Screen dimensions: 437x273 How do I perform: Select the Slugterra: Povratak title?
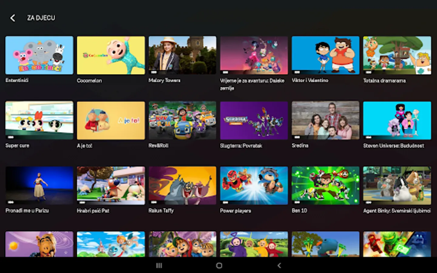(x=241, y=146)
